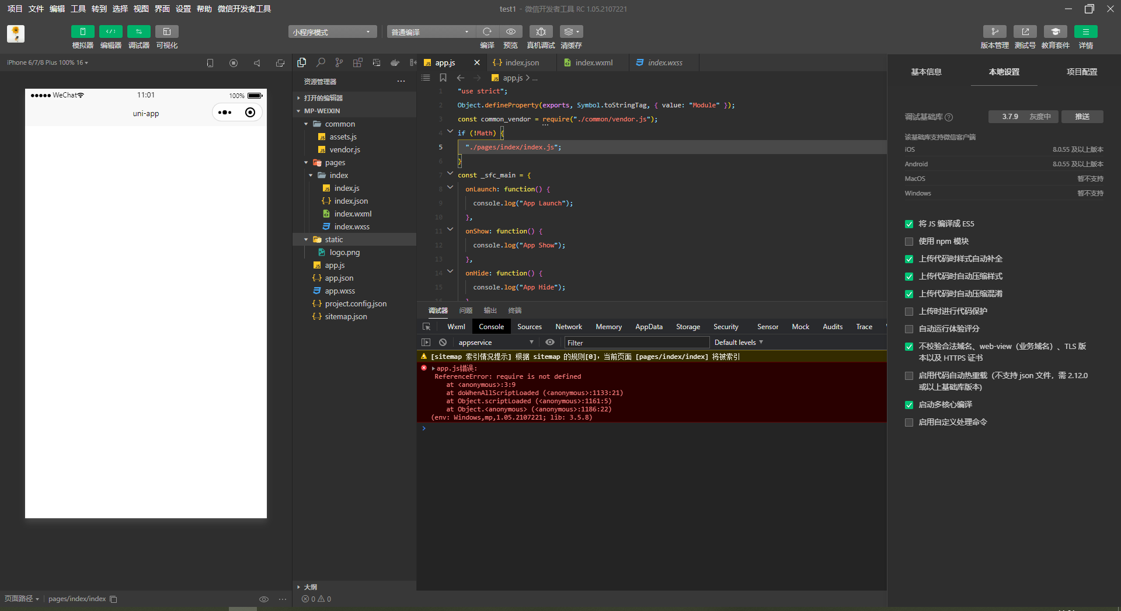Open simulator capsule menu dots
1121x611 pixels.
[x=225, y=113]
